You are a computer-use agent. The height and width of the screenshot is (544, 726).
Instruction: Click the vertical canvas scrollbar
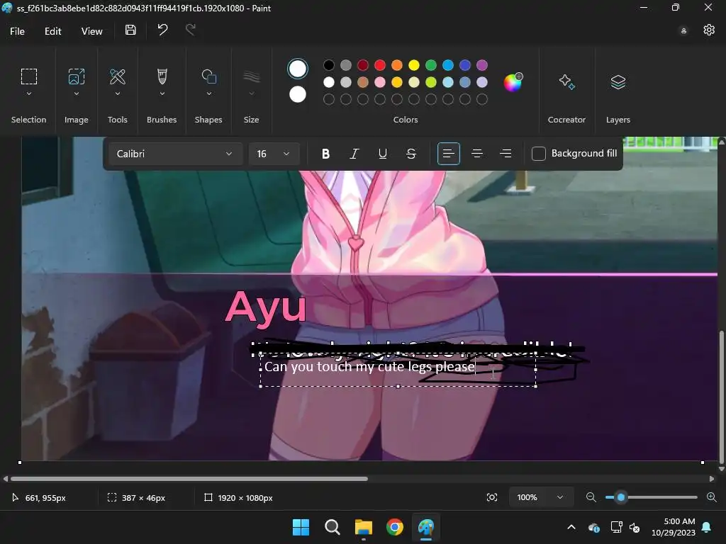[x=721, y=397]
